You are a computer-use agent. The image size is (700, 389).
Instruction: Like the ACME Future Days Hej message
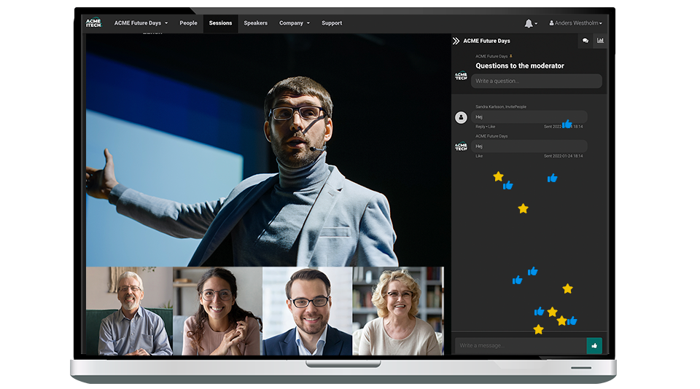479,156
